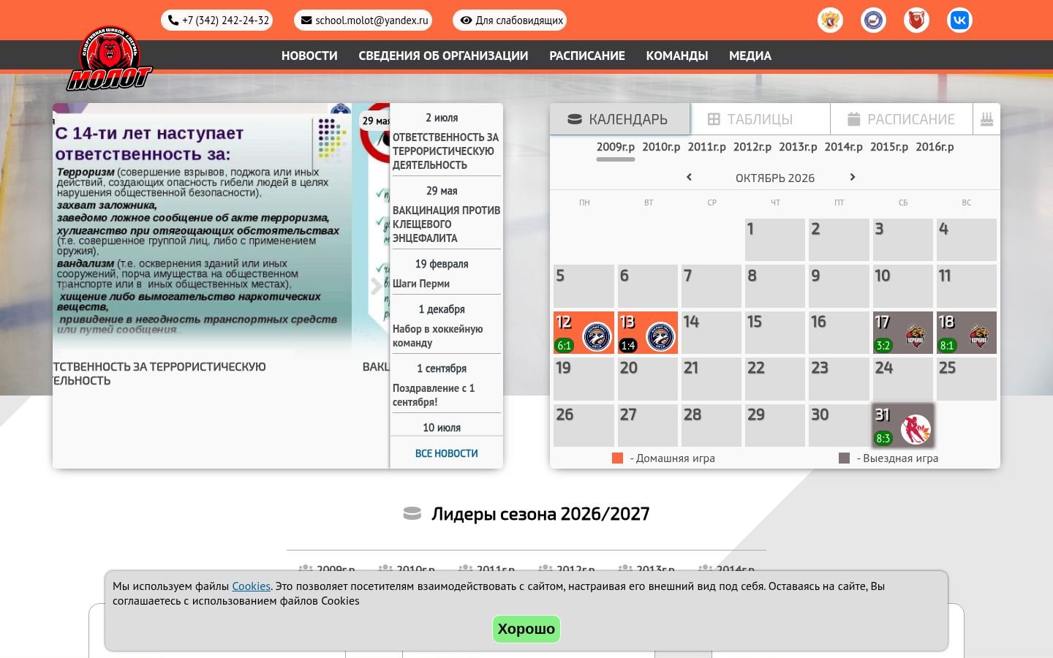Image resolution: width=1053 pixels, height=658 pixels.
Task: Click the 8:3 score badge
Action: 883,439
